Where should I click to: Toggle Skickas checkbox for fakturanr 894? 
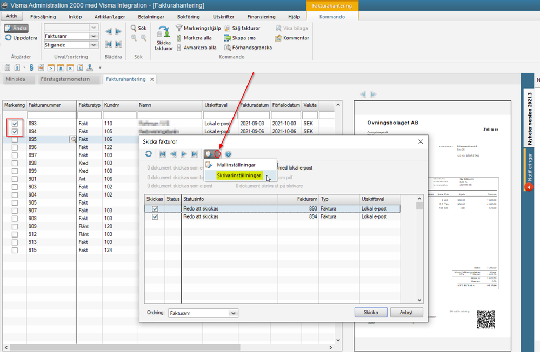pos(155,217)
